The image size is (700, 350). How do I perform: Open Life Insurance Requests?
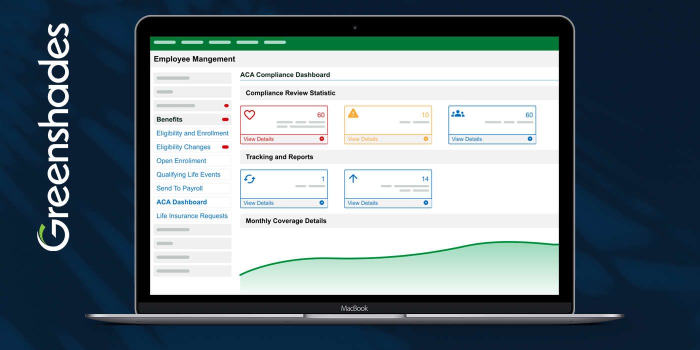[x=192, y=216]
